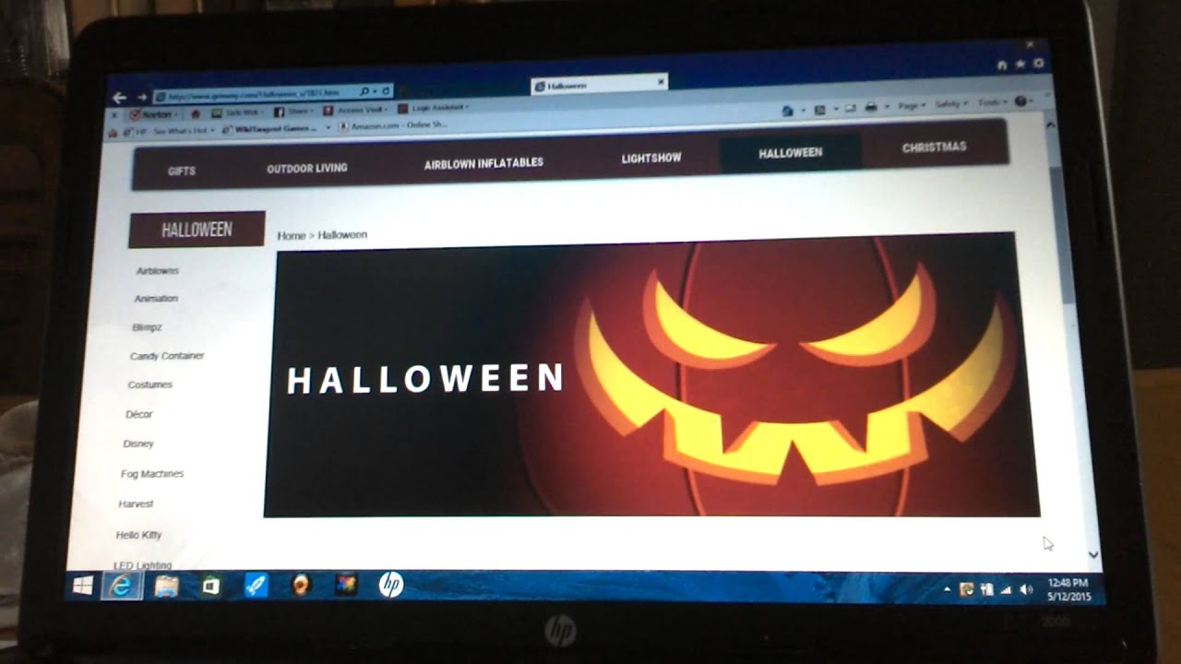Close the Norton toolbar with its X
The width and height of the screenshot is (1181, 664).
[114, 115]
